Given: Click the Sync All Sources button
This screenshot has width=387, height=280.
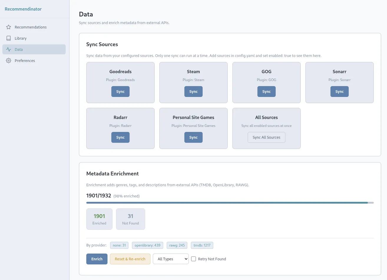Looking at the screenshot, I should tap(267, 137).
